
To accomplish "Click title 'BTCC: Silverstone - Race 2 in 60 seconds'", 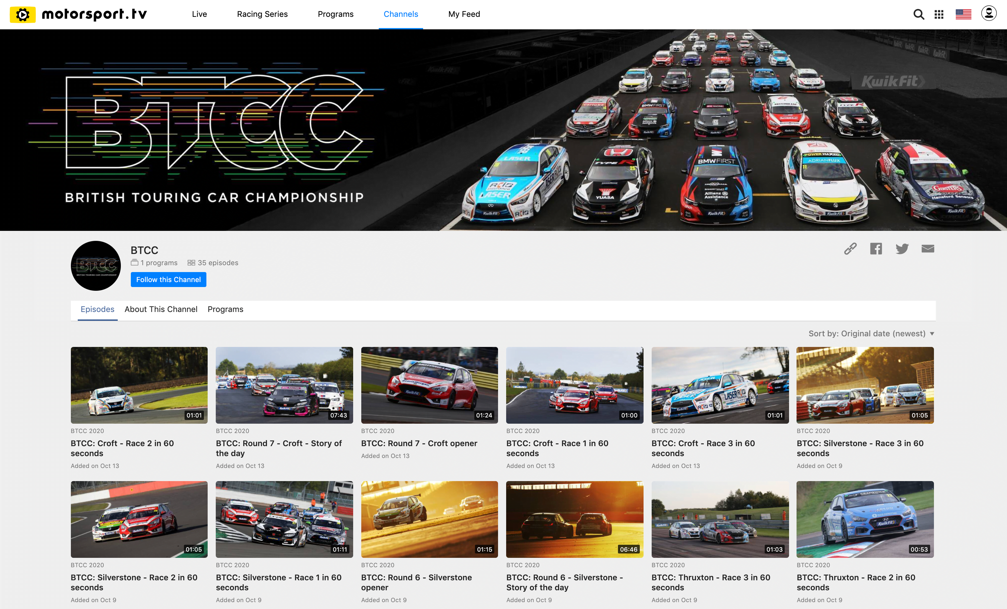I will (x=134, y=582).
